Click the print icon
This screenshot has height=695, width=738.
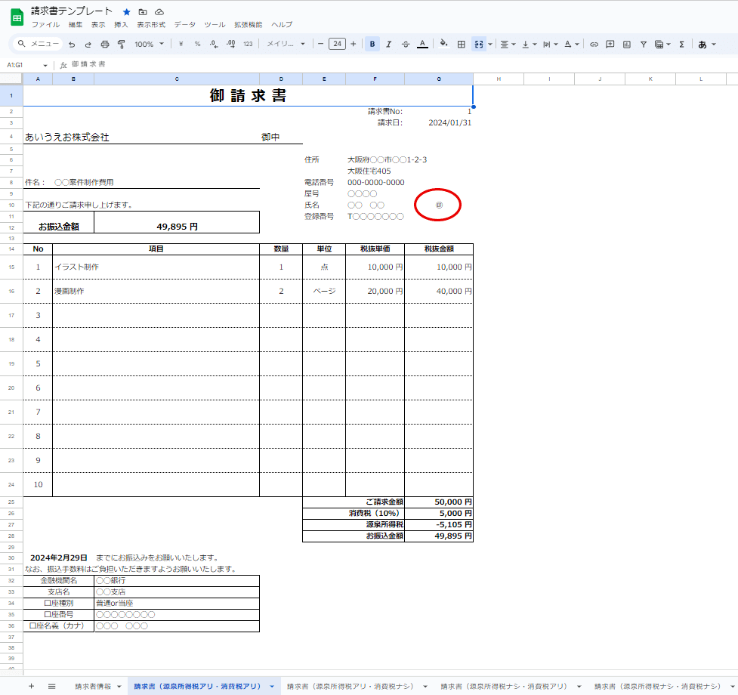(x=105, y=45)
